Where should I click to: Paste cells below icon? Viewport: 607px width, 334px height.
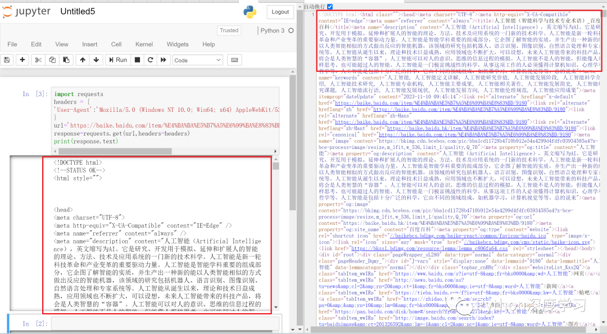coord(66,60)
